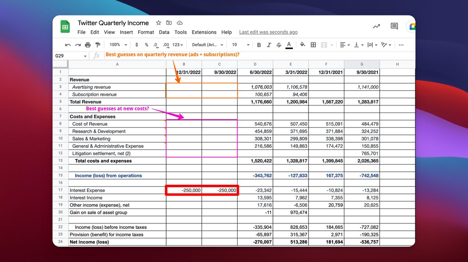Click 'Last edit was seconds ago' link
Screen dimensions: 468x262
click(268, 32)
